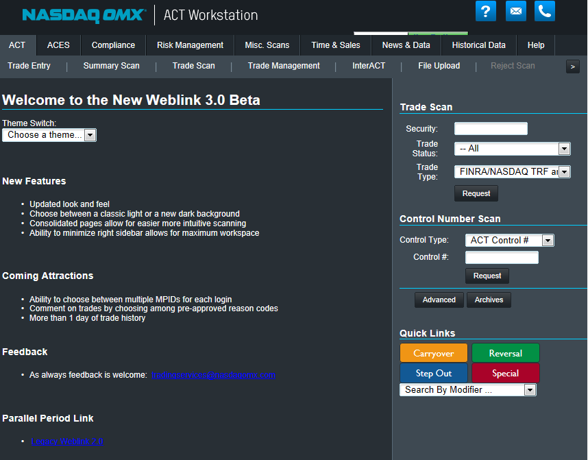This screenshot has height=460, width=588.
Task: Open the Compliance tab
Action: tap(113, 45)
